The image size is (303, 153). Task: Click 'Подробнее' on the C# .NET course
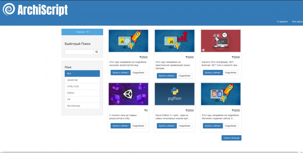point(231,73)
